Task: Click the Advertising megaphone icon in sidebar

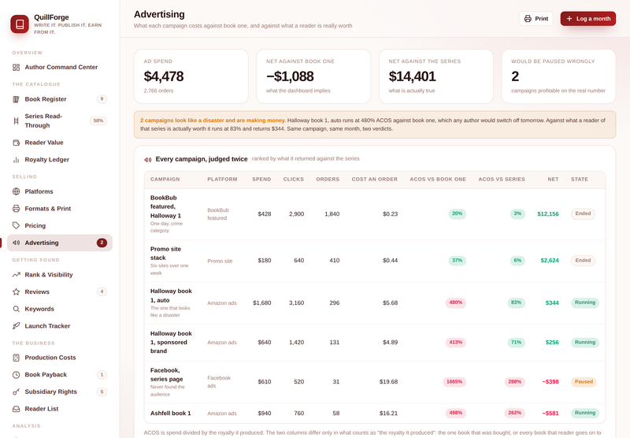Action: point(16,243)
